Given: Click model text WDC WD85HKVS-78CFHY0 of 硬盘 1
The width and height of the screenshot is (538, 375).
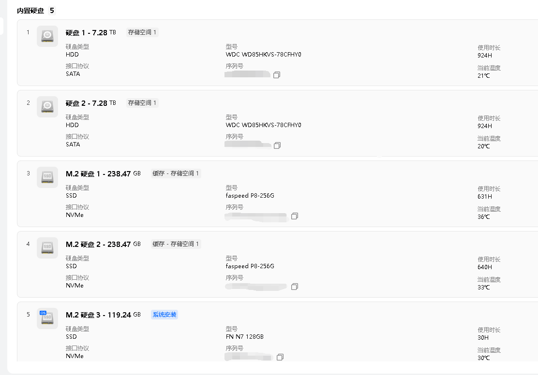Looking at the screenshot, I should click(263, 55).
